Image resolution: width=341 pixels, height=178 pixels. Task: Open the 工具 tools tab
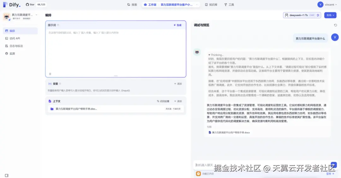click(x=229, y=4)
